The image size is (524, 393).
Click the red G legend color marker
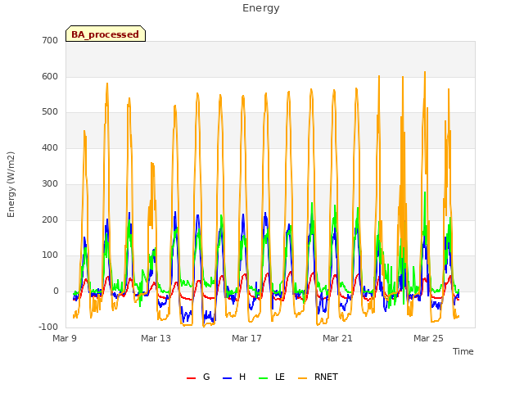[x=191, y=378]
